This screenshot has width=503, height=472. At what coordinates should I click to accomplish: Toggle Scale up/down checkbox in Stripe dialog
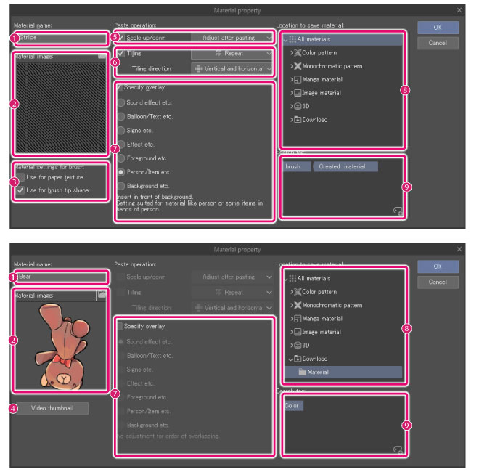coord(120,38)
